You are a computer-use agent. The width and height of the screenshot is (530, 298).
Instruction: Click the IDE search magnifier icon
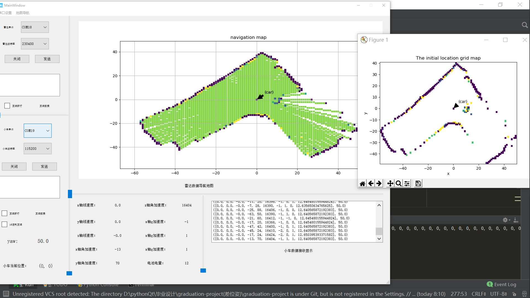click(x=524, y=25)
